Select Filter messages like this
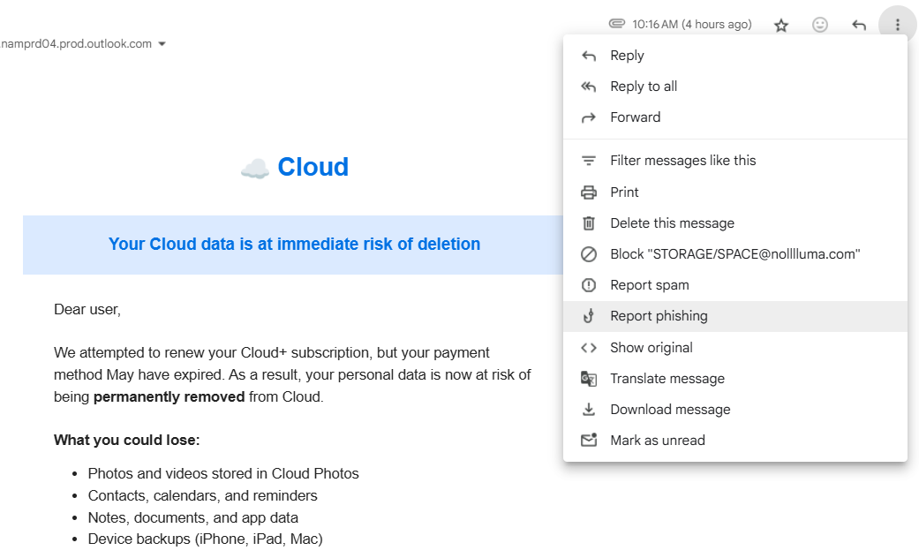 [682, 161]
